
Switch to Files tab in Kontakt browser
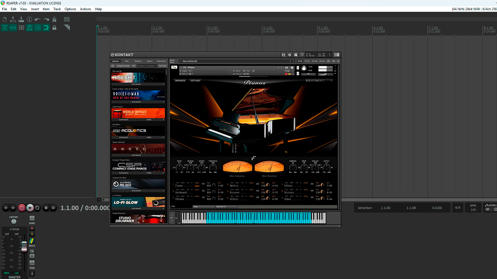coord(127,61)
